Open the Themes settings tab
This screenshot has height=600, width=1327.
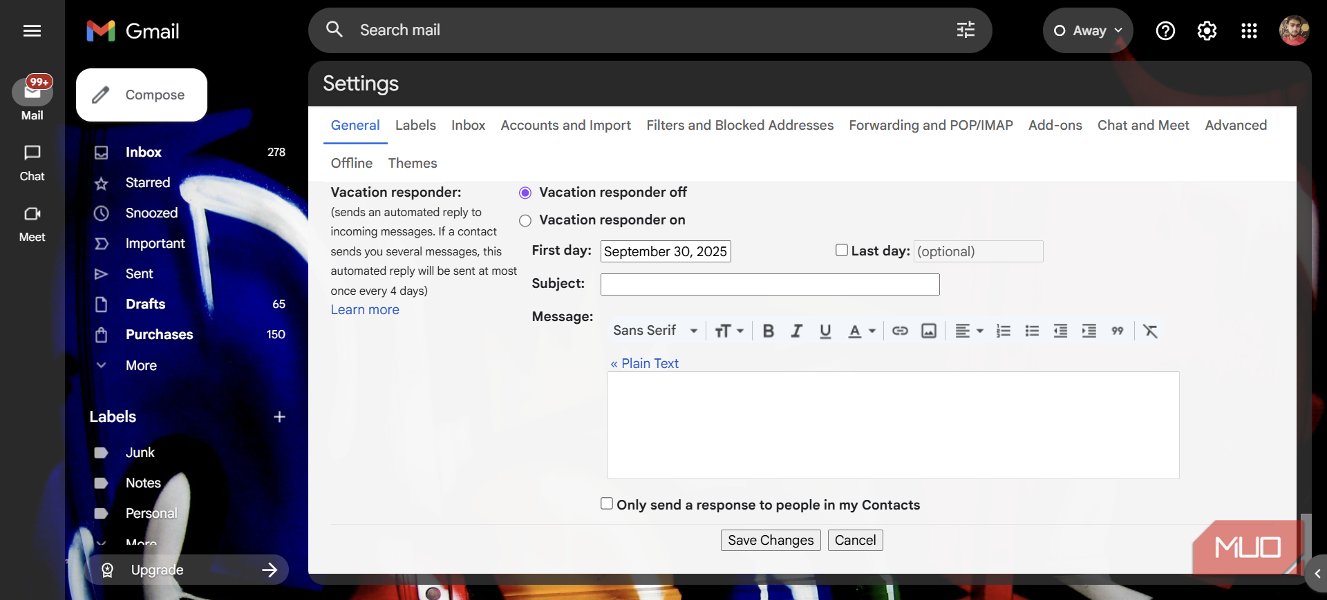[412, 163]
